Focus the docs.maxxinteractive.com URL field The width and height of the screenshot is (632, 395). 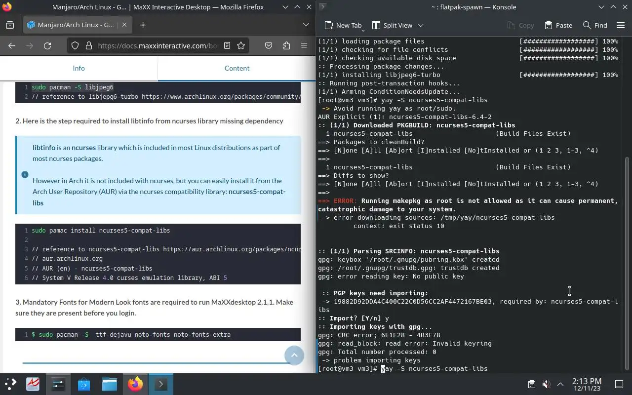pos(157,45)
